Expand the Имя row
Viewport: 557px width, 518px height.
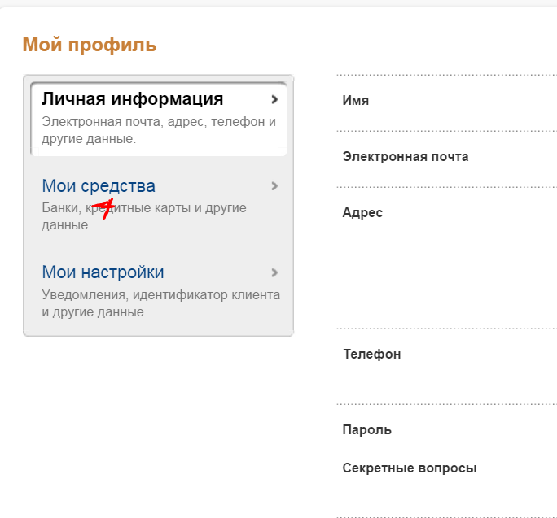(356, 101)
